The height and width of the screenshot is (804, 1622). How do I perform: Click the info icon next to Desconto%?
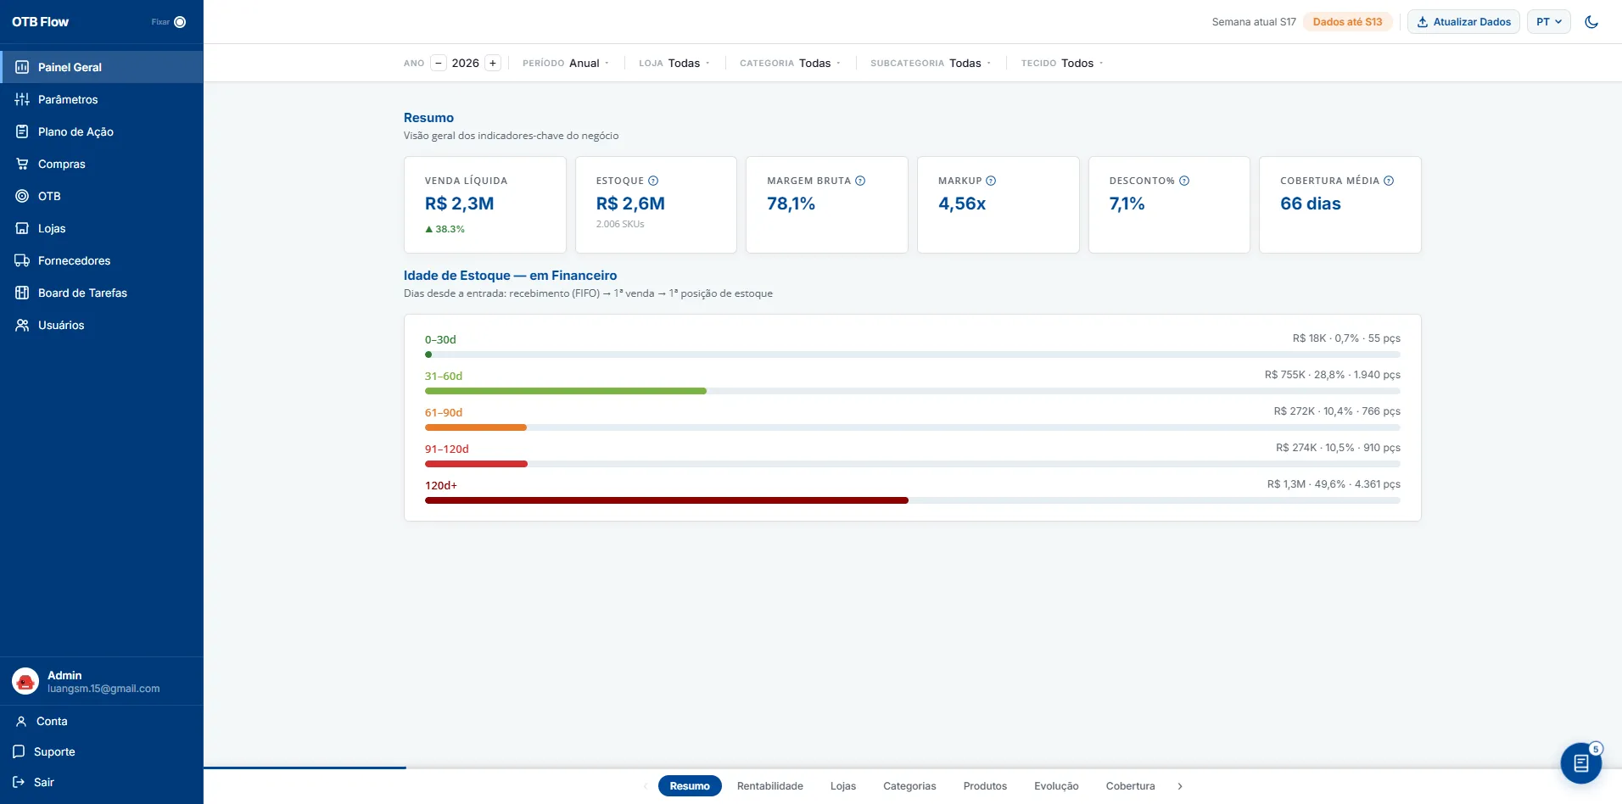click(1184, 181)
